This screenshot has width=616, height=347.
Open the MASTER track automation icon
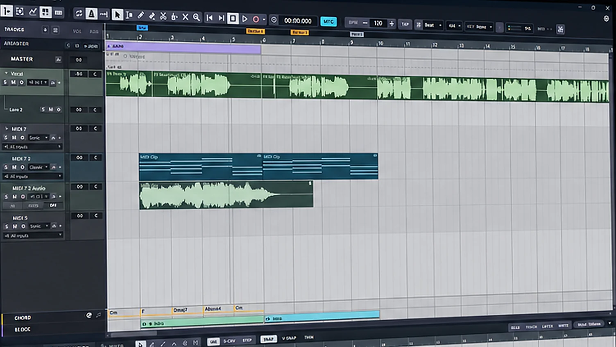tap(58, 59)
